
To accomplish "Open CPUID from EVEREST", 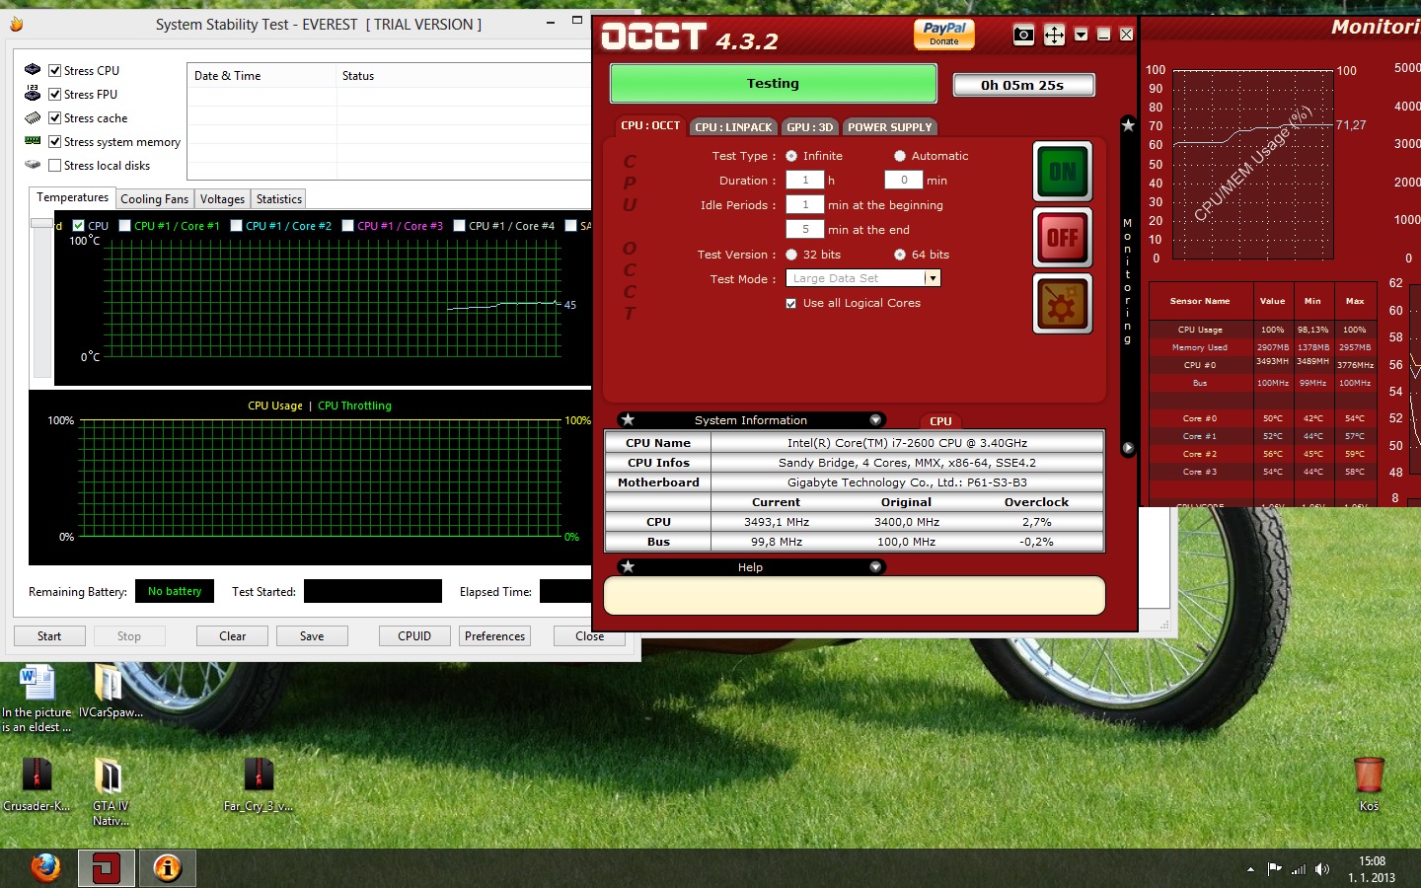I will [x=414, y=636].
